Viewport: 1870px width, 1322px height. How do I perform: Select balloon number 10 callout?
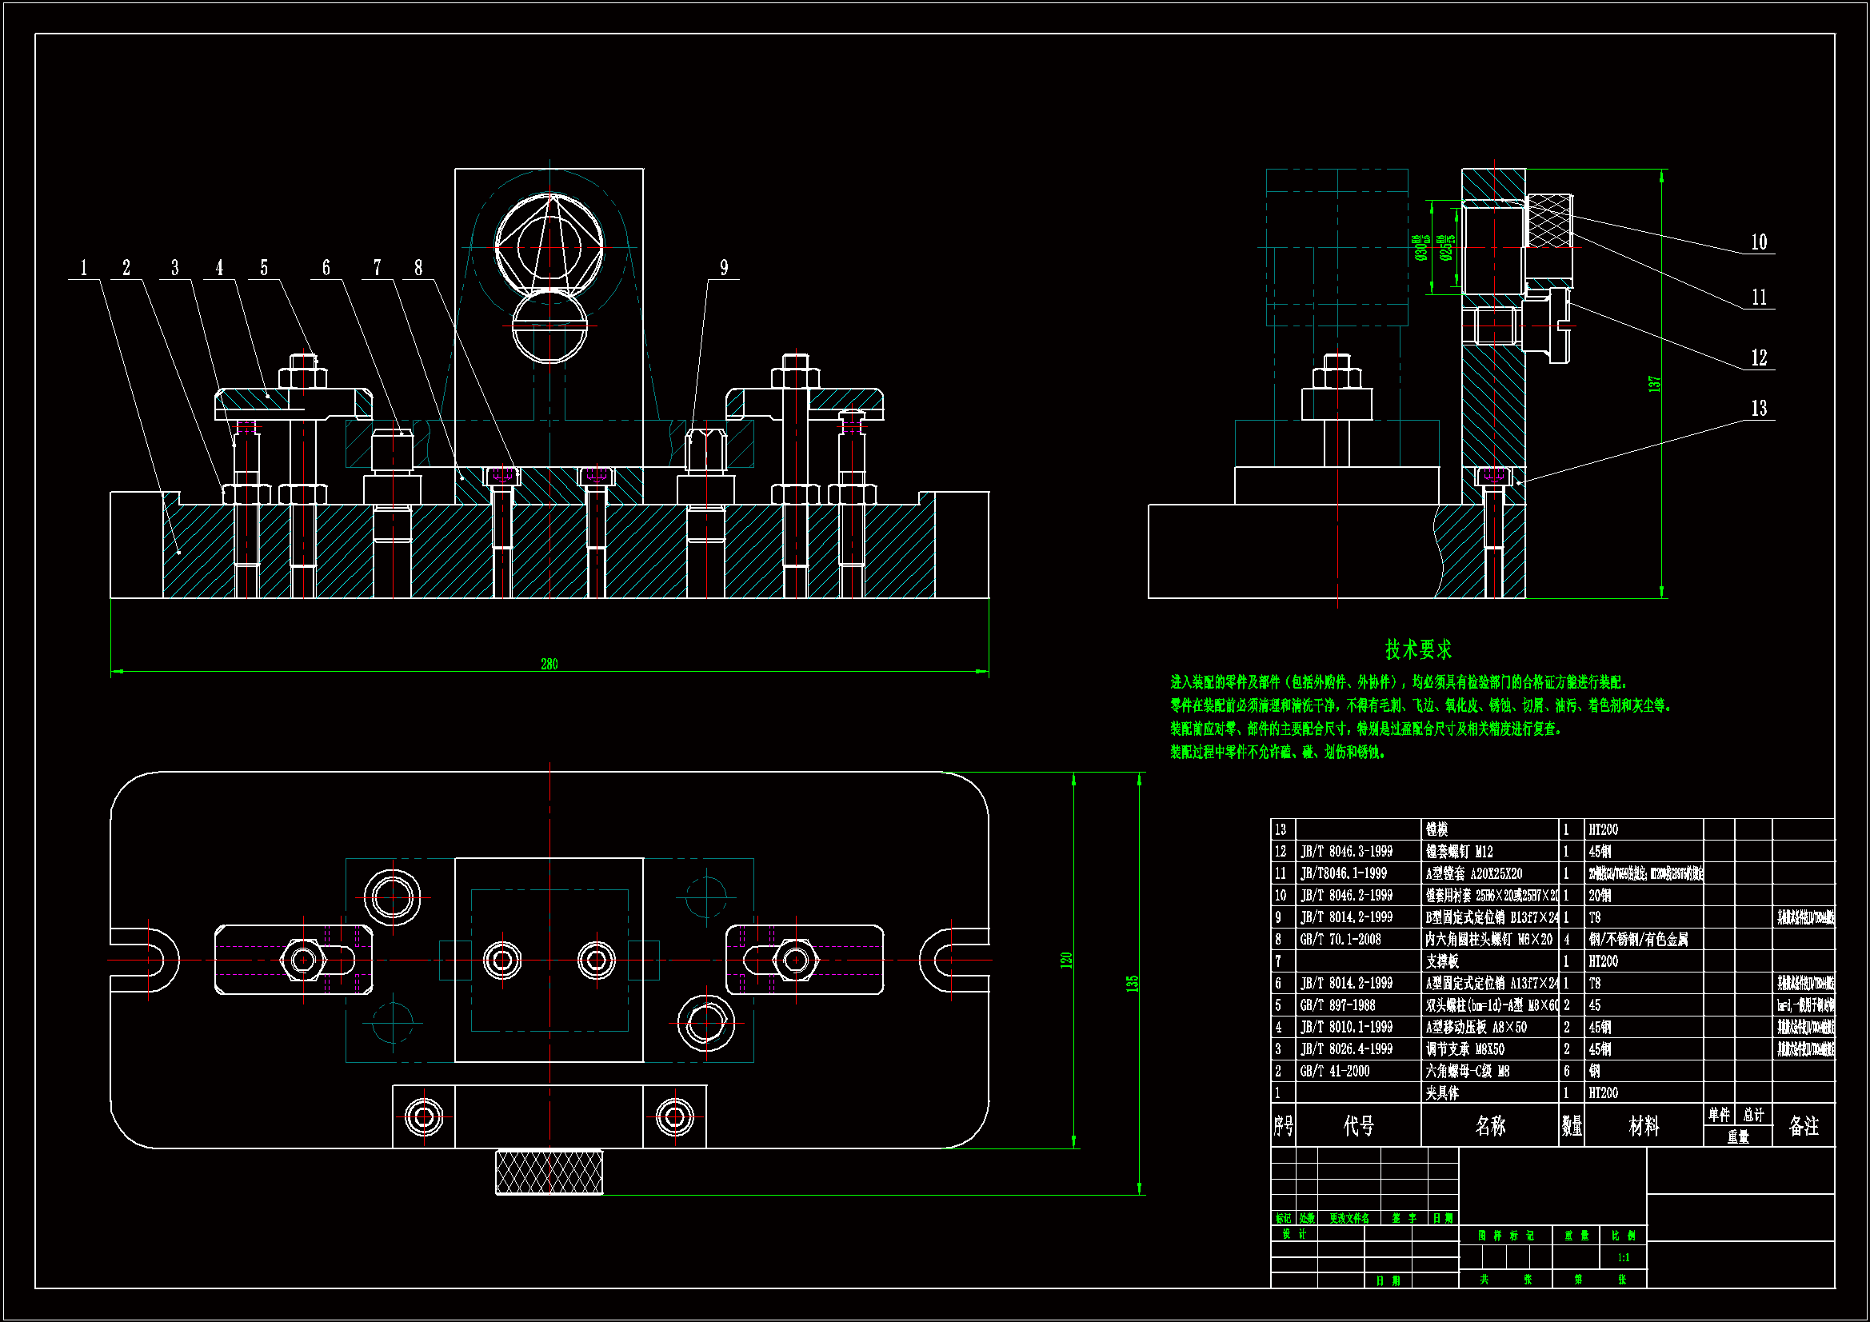coord(1760,242)
